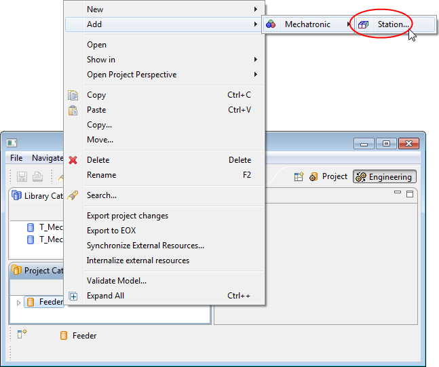Screen dimensions: 439x367
Task: Click the Station boxes icon
Action: (364, 24)
